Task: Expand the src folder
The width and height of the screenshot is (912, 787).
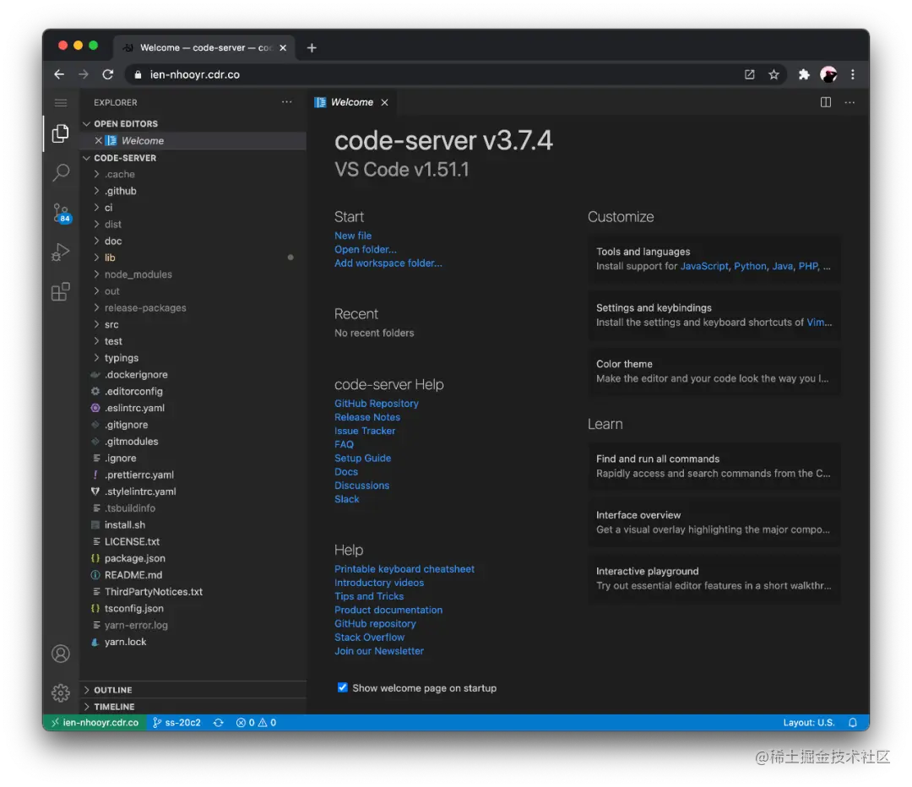Action: 192,324
